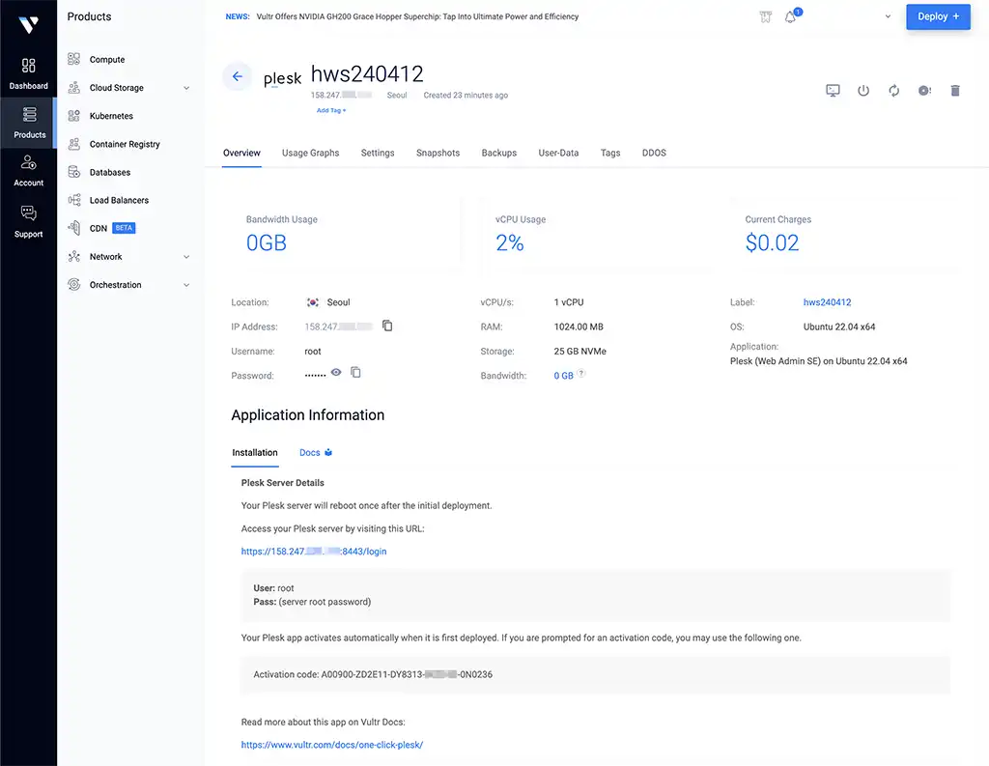Switch to the Settings tab
This screenshot has width=989, height=766.
point(378,153)
